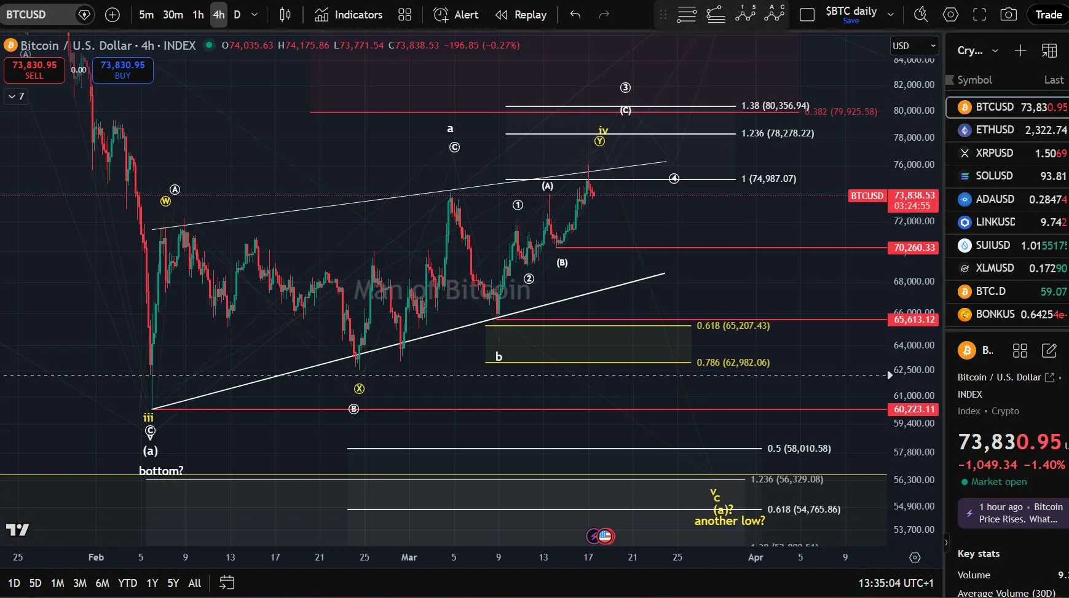Open the edit note icon in details panel
Viewport: 1069px width, 598px height.
point(1049,350)
